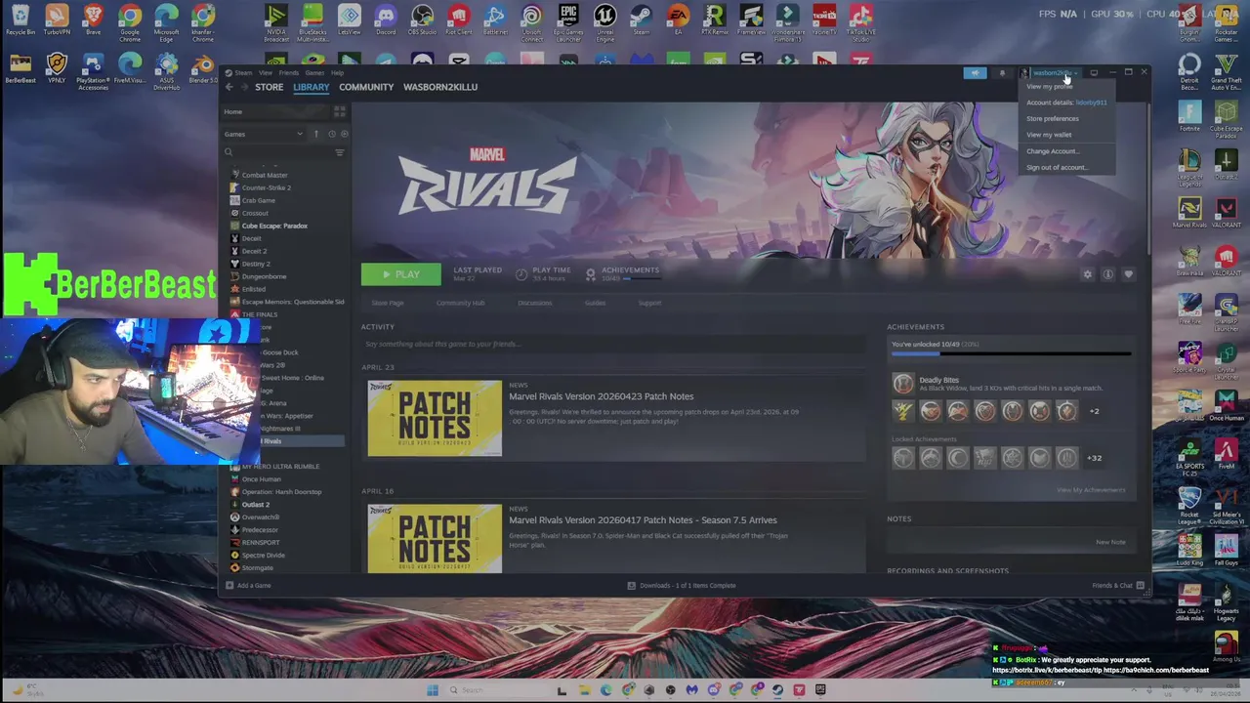Open the Season 7.5 Arrives patch notes thumbnail
The image size is (1250, 703).
(435, 538)
